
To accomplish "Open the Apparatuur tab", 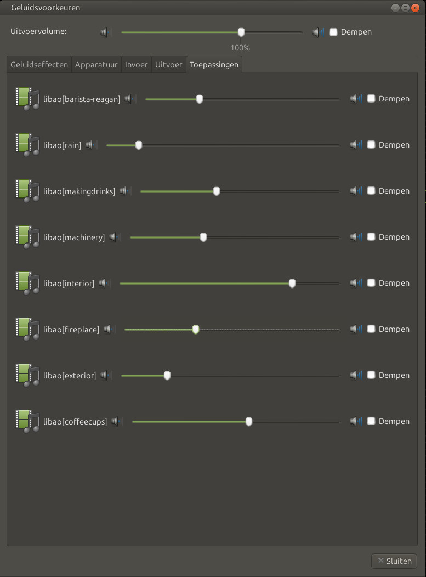I will 96,65.
